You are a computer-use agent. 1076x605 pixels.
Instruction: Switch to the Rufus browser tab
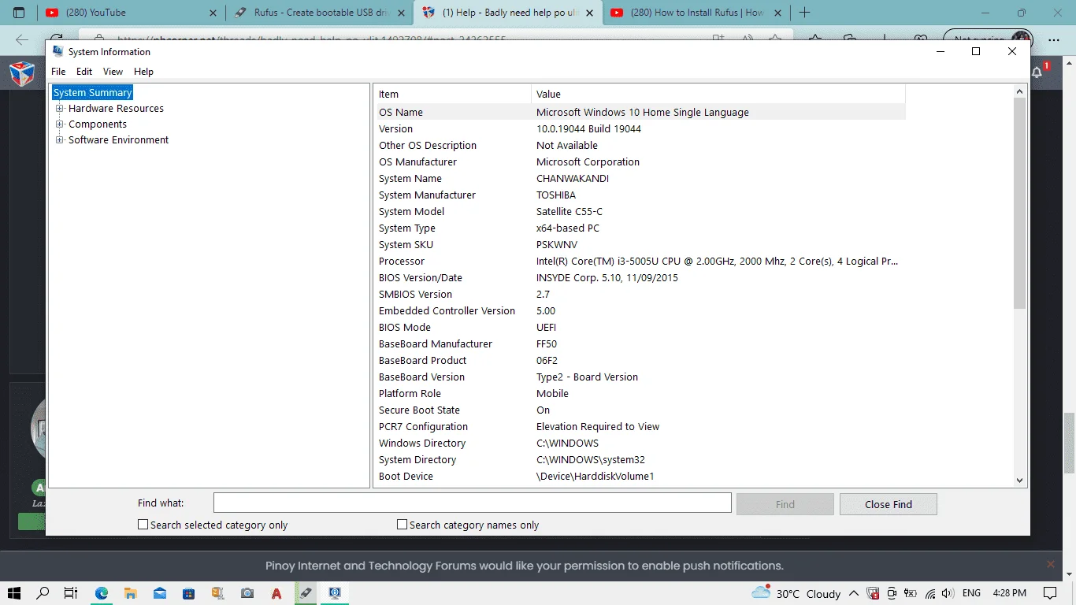point(320,13)
